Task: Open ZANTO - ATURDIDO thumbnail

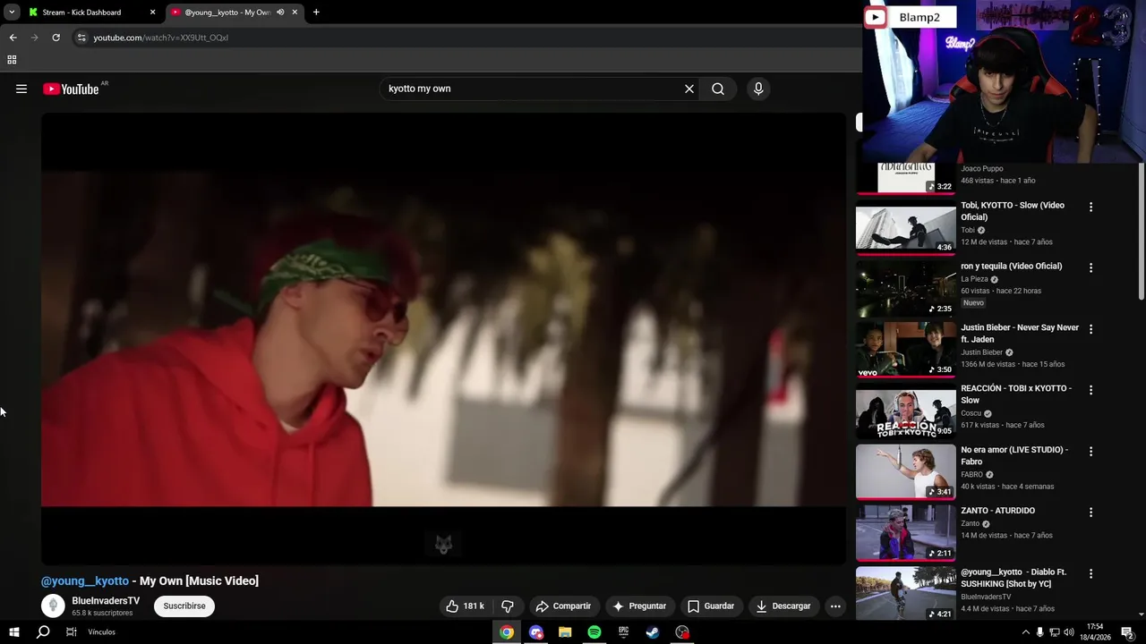Action: coord(905,534)
